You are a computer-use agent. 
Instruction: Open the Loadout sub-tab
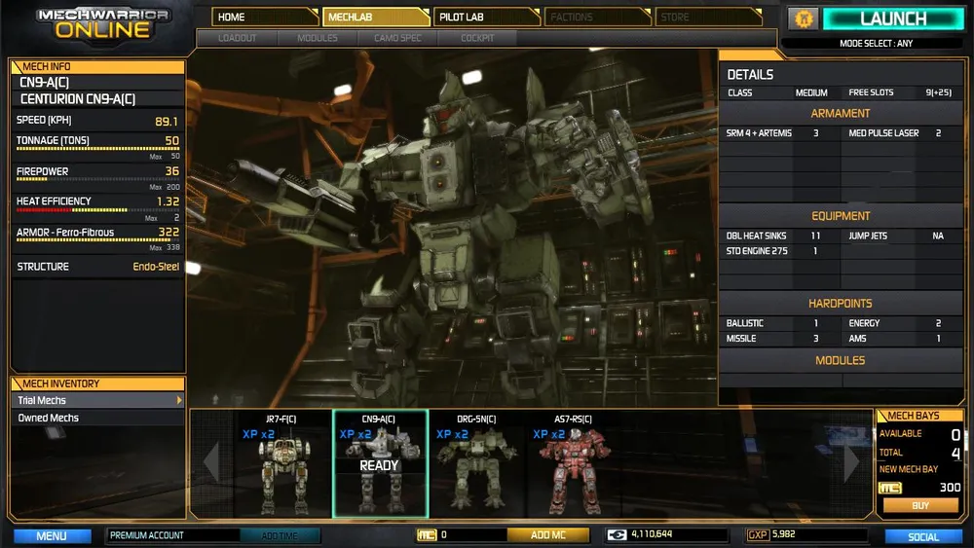pyautogui.click(x=238, y=38)
